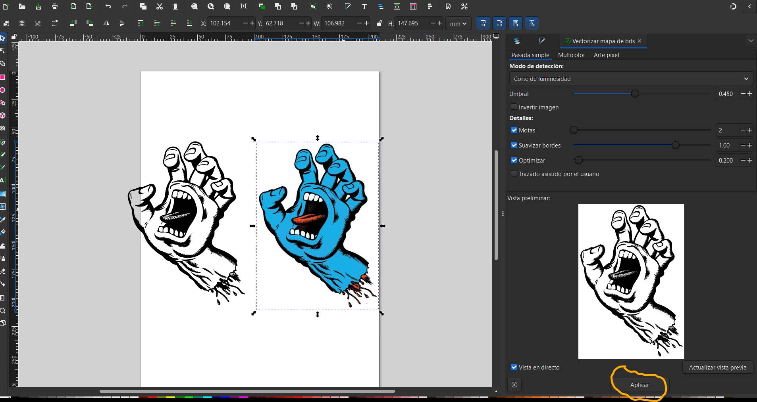Select the Text tool in the toolbox
The image size is (757, 402).
[2, 180]
